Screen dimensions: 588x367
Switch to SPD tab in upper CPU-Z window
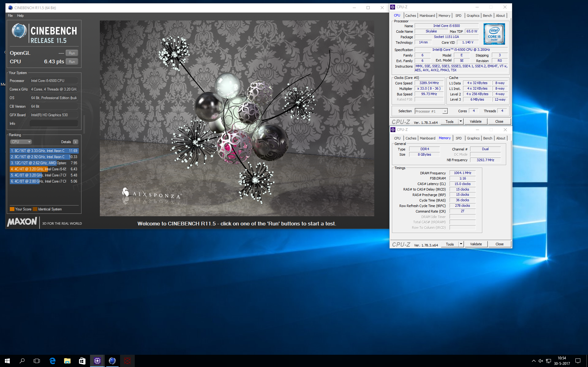pos(458,16)
